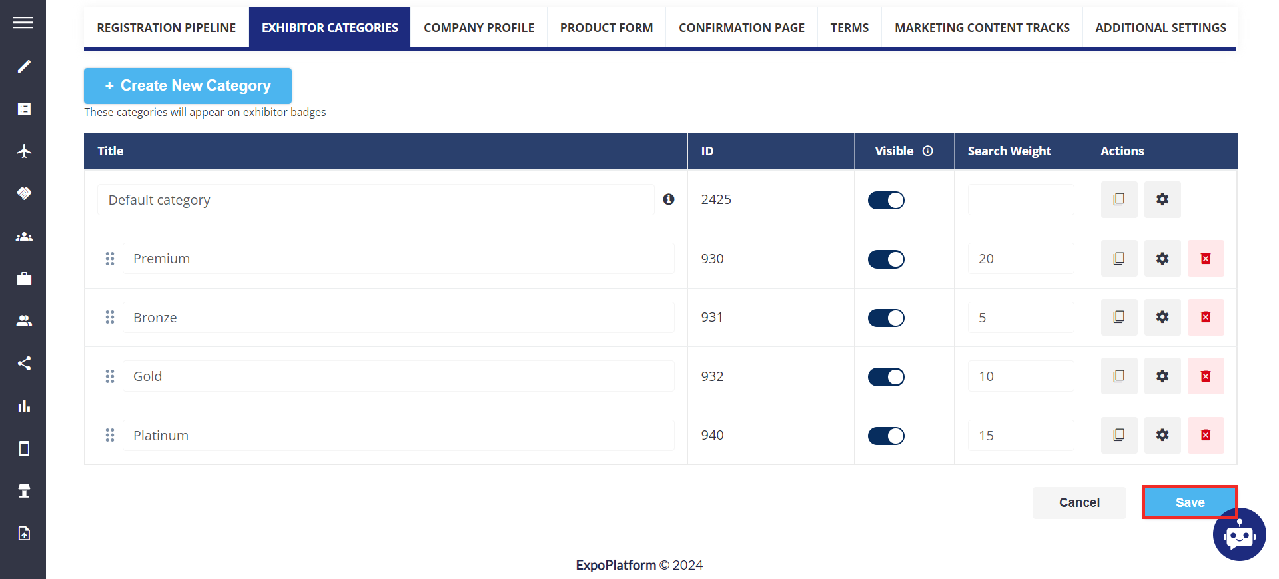Turn off the Platinum category Visible switch
The height and width of the screenshot is (579, 1279).
[x=885, y=436]
